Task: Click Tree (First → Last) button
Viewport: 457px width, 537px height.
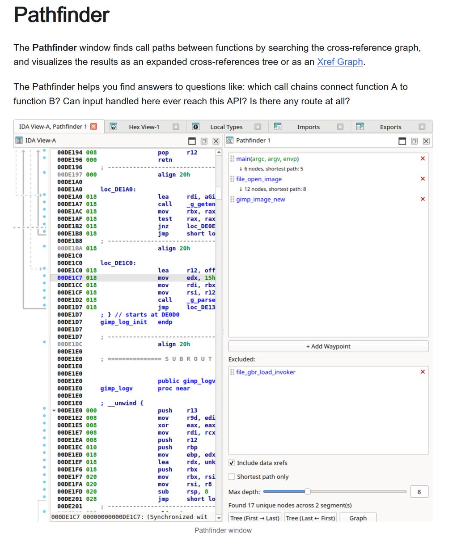Action: (254, 518)
